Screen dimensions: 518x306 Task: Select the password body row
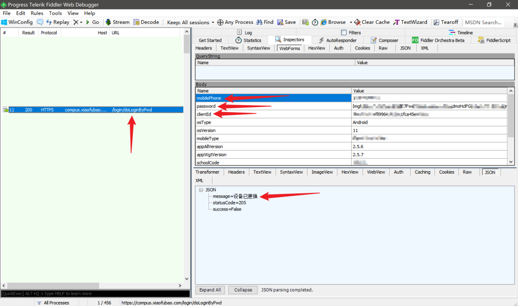352,106
